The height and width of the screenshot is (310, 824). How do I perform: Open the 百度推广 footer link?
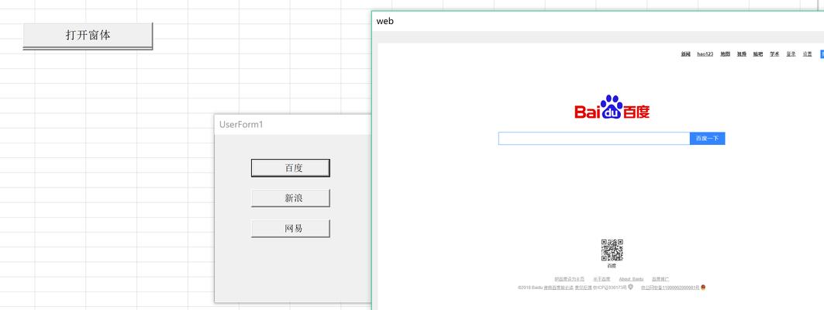660,279
